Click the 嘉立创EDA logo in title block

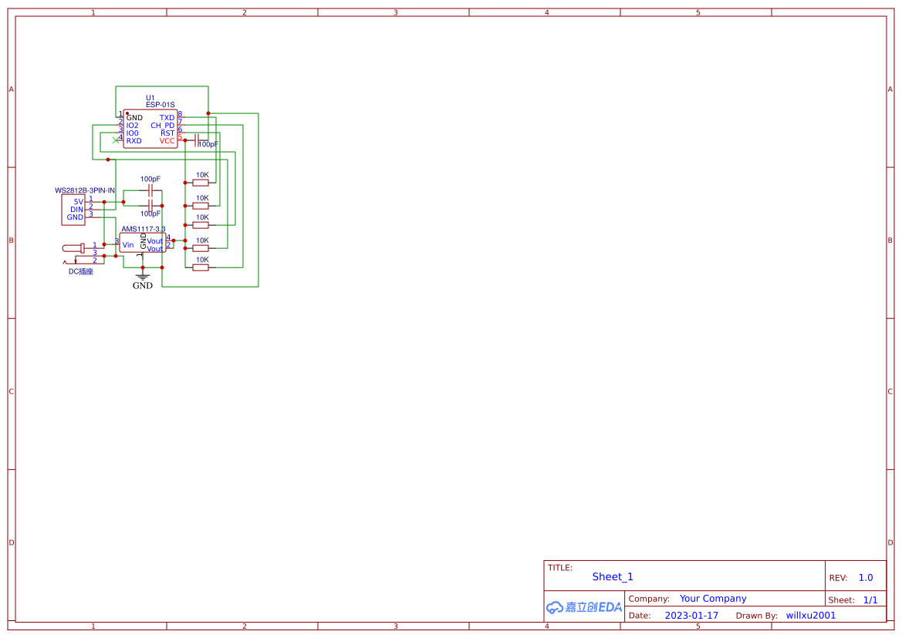pyautogui.click(x=584, y=607)
